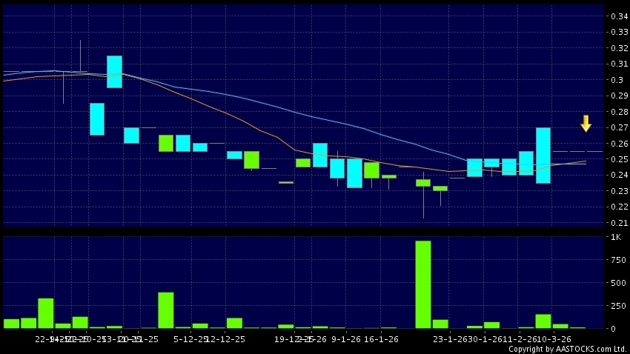Image resolution: width=630 pixels, height=354 pixels.
Task: Select the 5-12-25 date label
Action: (188, 339)
